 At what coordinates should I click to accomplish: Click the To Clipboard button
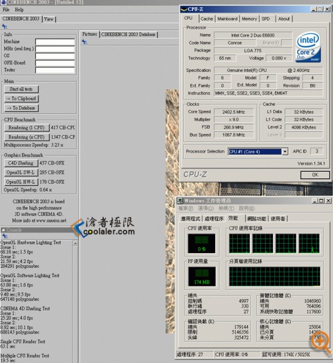click(21, 99)
